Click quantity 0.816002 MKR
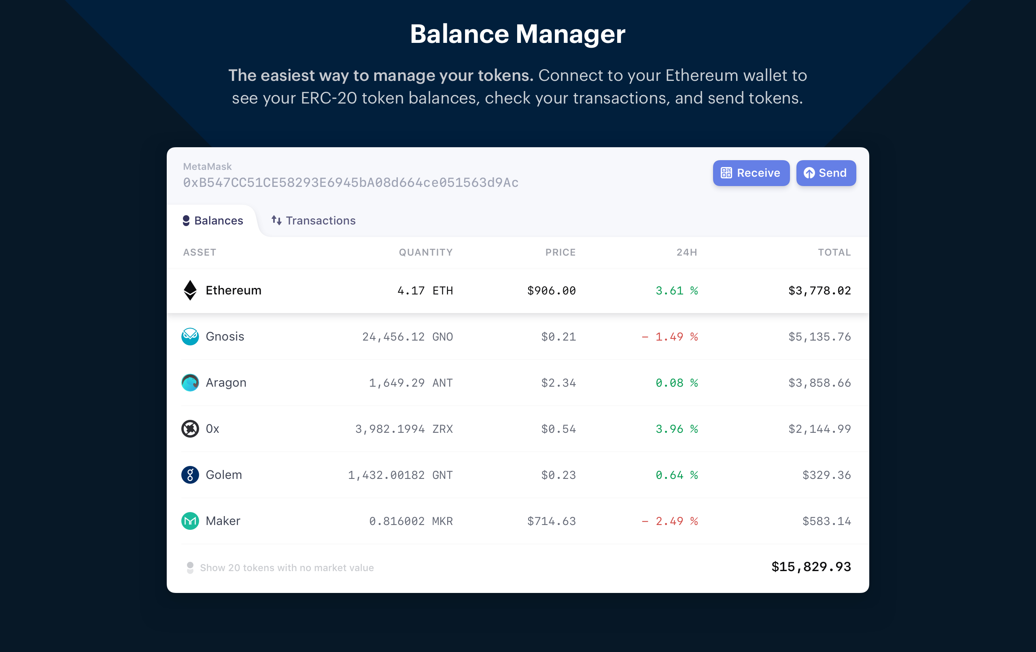This screenshot has width=1036, height=652. point(411,521)
